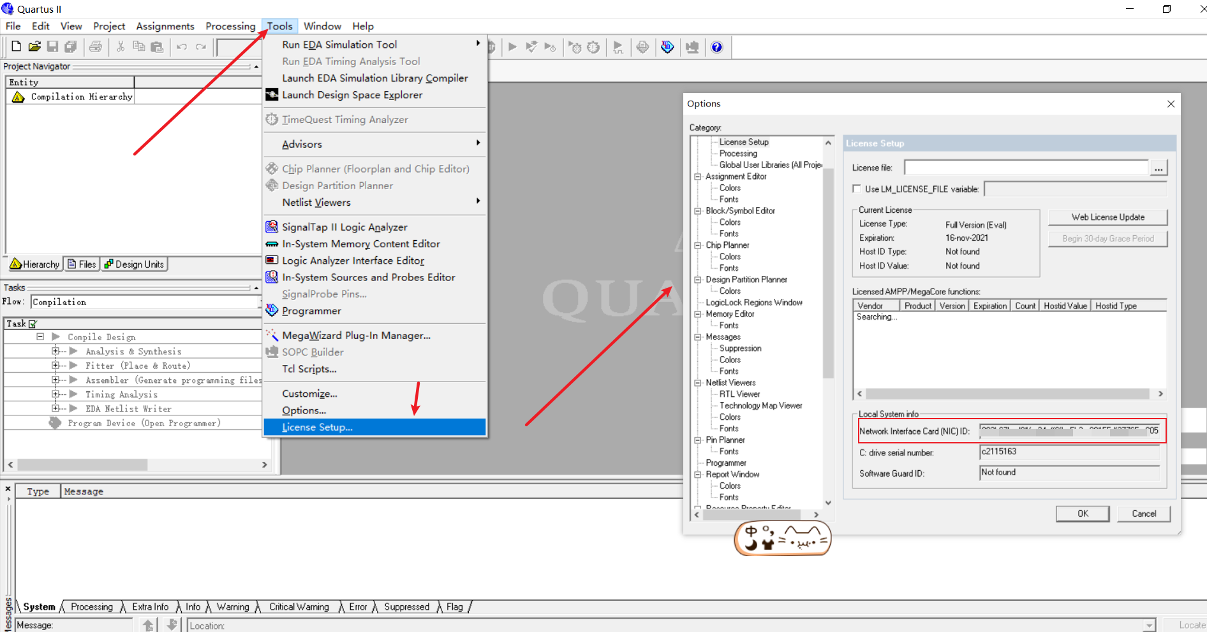Click the Chip Planner toolbar icon
Image resolution: width=1207 pixels, height=632 pixels.
643,47
